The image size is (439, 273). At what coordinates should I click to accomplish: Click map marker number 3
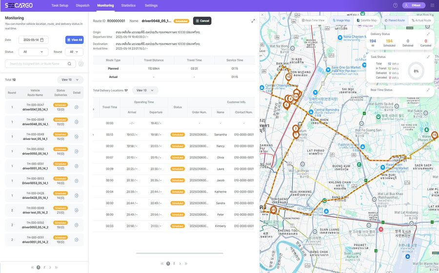tap(296, 129)
